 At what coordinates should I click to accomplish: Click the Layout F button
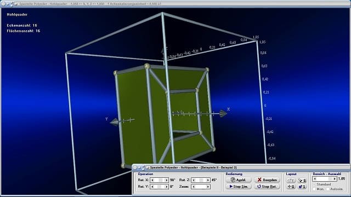pos(291,180)
